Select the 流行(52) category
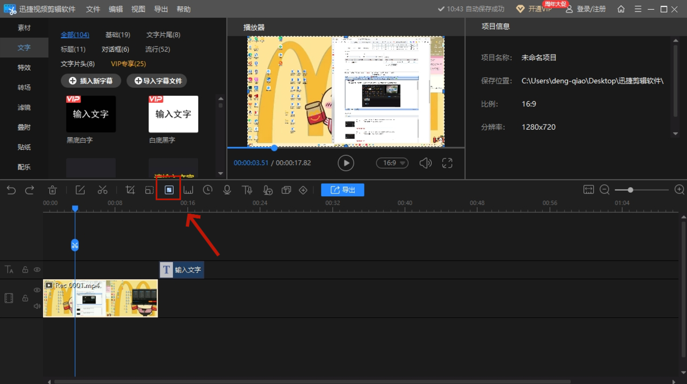 [158, 49]
